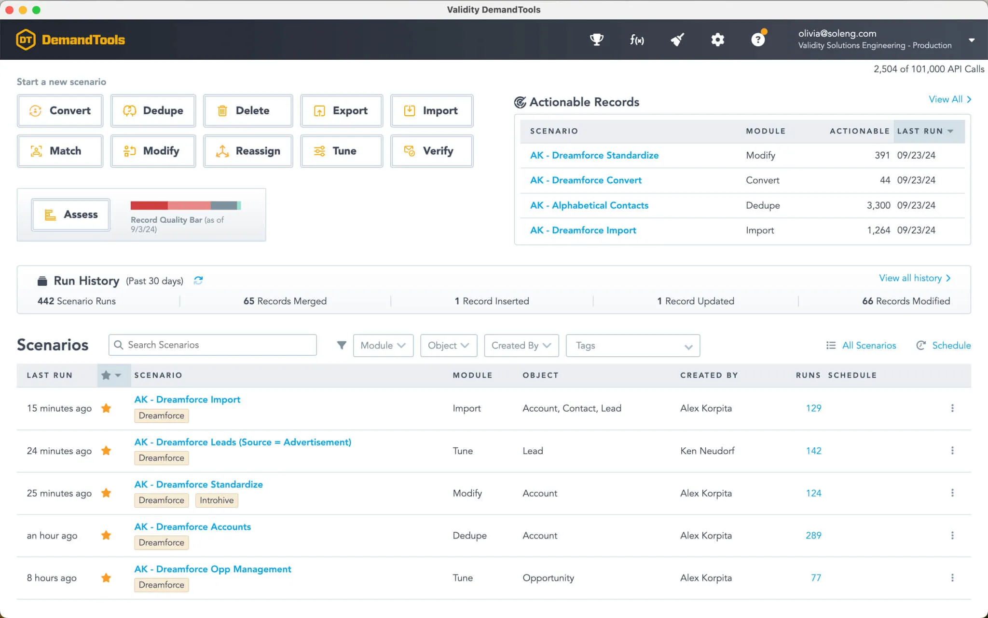
Task: Click the Introhive tag
Action: pyautogui.click(x=217, y=500)
